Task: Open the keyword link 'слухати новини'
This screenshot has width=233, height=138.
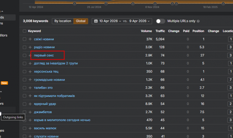Action: 46,136
